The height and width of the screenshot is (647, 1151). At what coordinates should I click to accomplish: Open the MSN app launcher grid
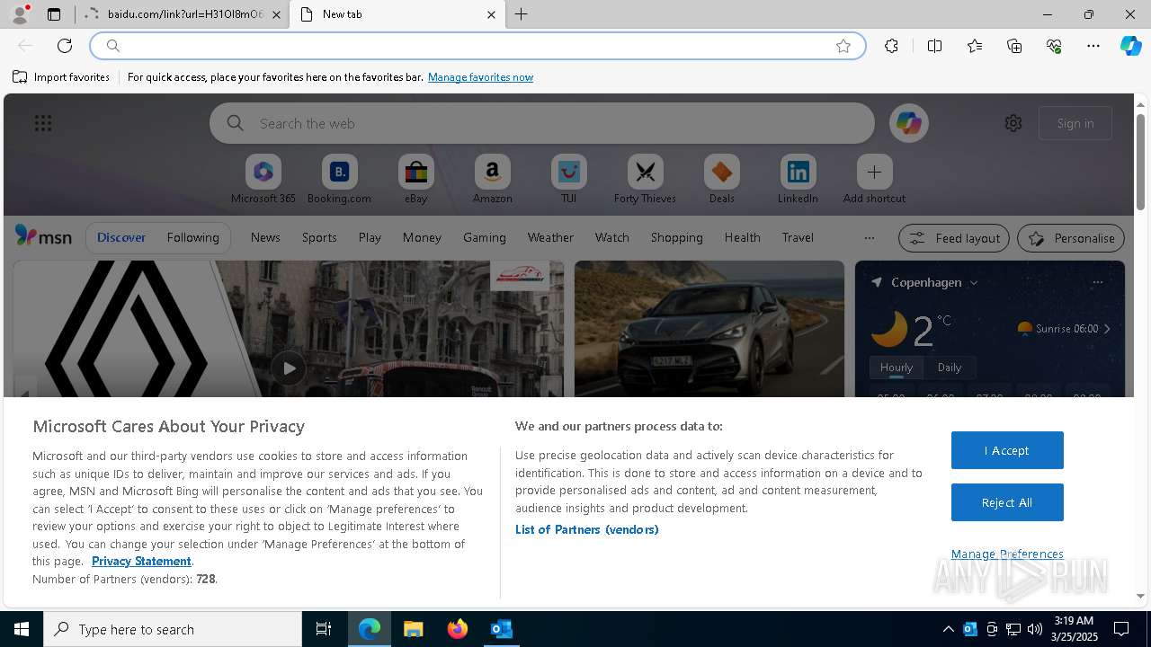(43, 123)
